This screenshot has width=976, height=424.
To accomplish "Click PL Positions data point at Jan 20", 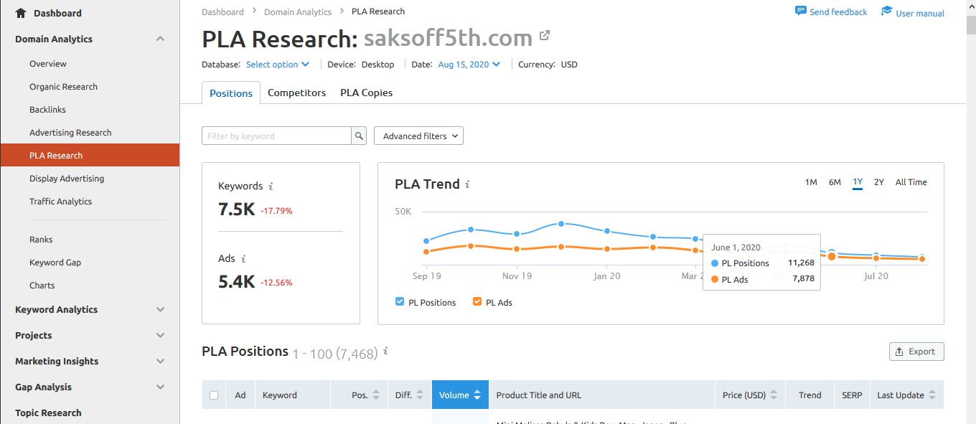I will click(x=607, y=231).
